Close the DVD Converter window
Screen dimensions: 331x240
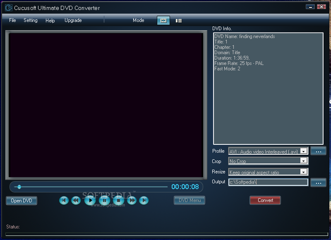tap(321, 7)
